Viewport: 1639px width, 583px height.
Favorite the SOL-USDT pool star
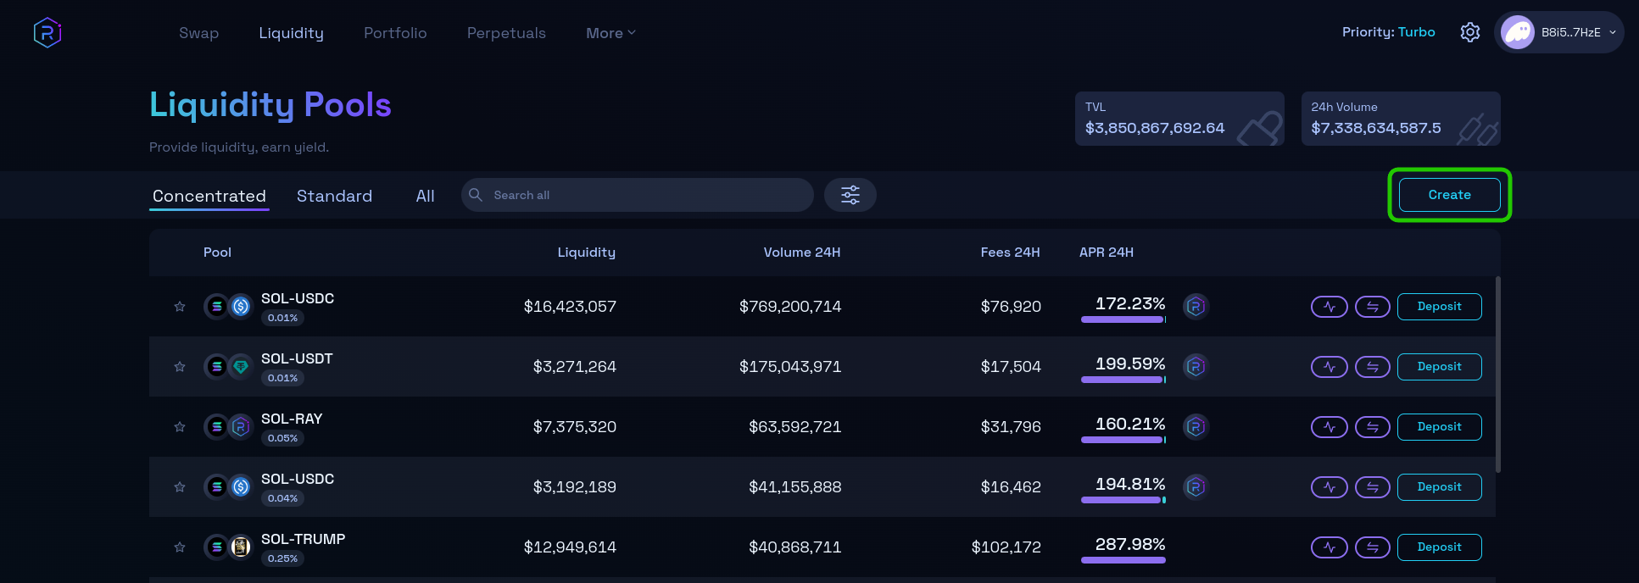(x=180, y=367)
